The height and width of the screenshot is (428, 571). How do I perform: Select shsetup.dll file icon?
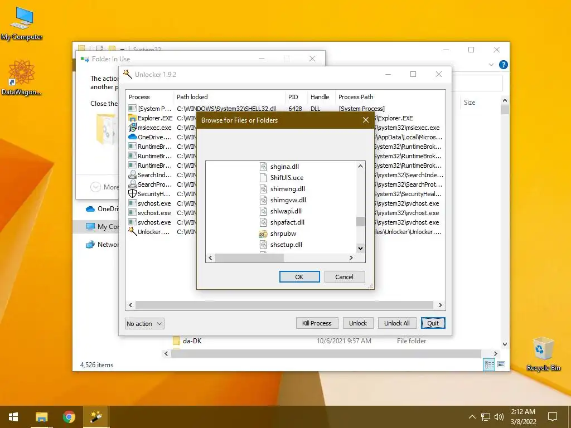pyautogui.click(x=263, y=245)
